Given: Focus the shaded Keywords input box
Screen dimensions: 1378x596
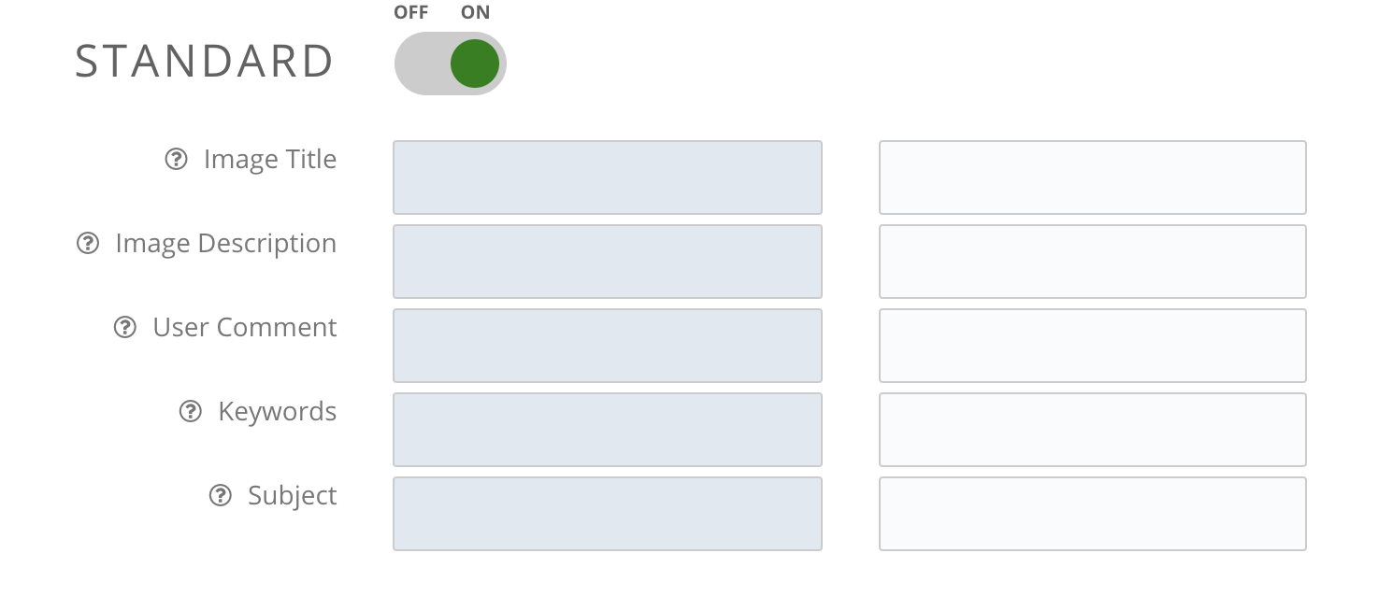Looking at the screenshot, I should tap(608, 430).
